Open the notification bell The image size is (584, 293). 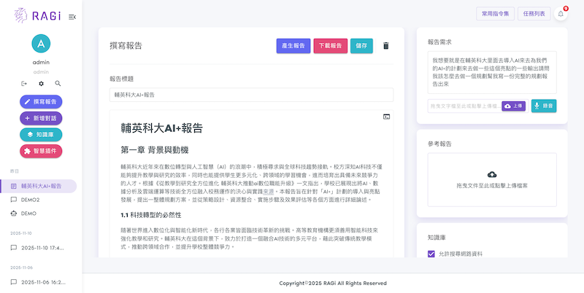(x=561, y=13)
